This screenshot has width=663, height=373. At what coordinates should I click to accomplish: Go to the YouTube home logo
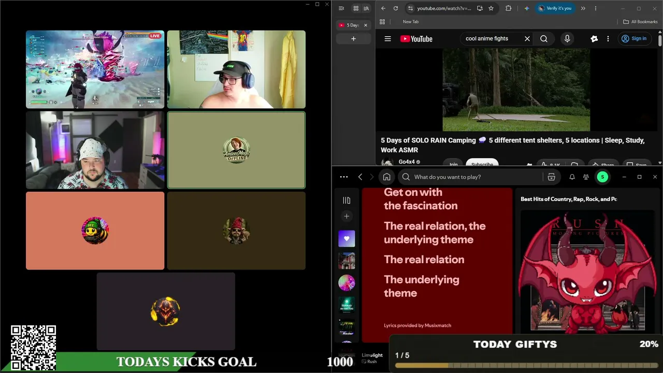(416, 39)
